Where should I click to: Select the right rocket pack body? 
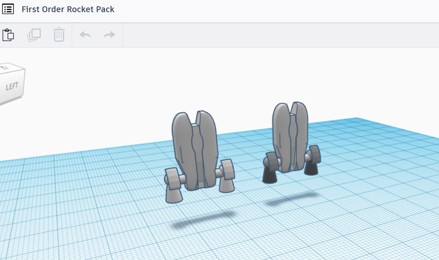point(290,137)
